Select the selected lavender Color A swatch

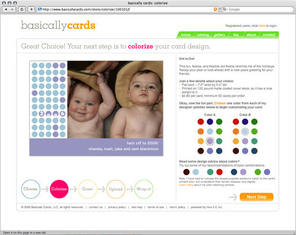(210, 141)
